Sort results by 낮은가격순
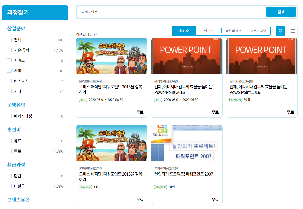 258,31
